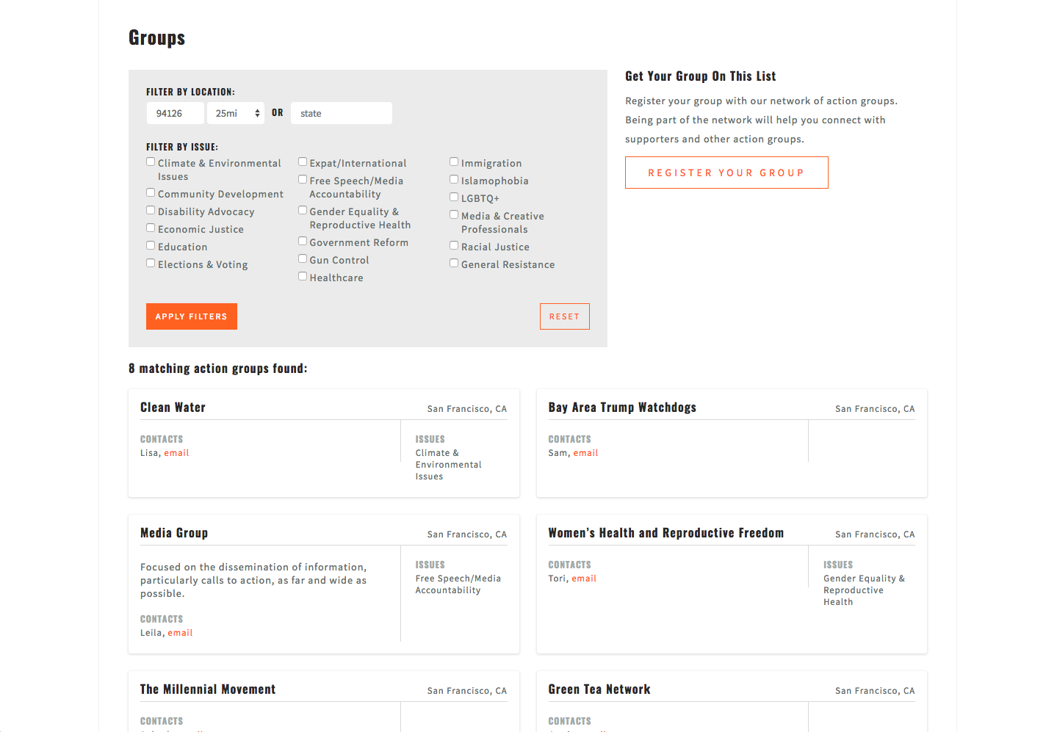Toggle Gun Control filter
The height and width of the screenshot is (732, 1057).
tap(303, 259)
